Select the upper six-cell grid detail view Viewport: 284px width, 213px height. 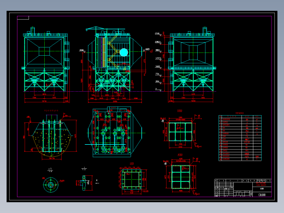point(180,132)
